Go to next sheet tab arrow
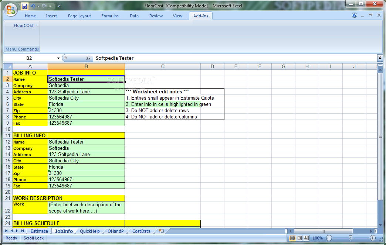Image resolution: width=386 pixels, height=245 pixels. [17, 231]
